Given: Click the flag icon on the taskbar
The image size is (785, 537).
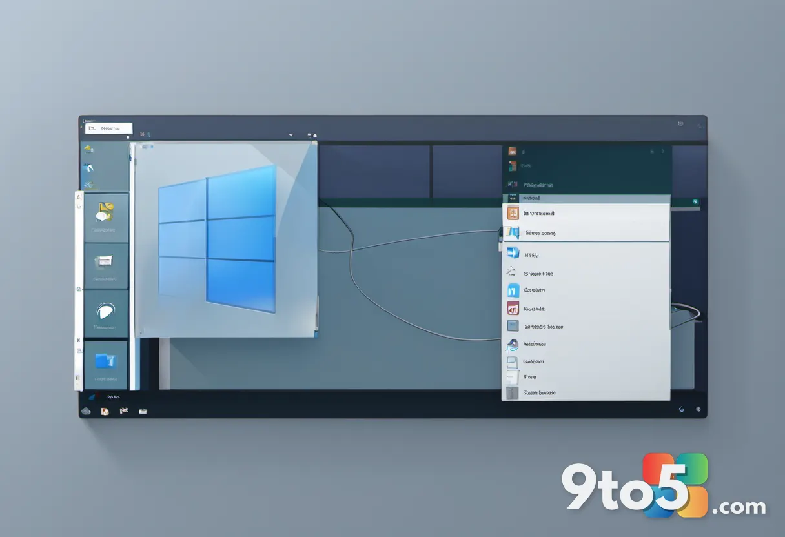Looking at the screenshot, I should [124, 410].
